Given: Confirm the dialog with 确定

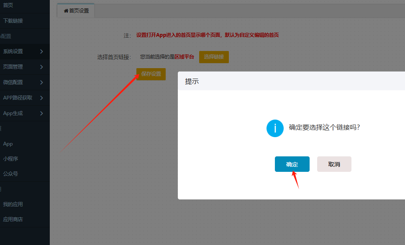Looking at the screenshot, I should 292,164.
